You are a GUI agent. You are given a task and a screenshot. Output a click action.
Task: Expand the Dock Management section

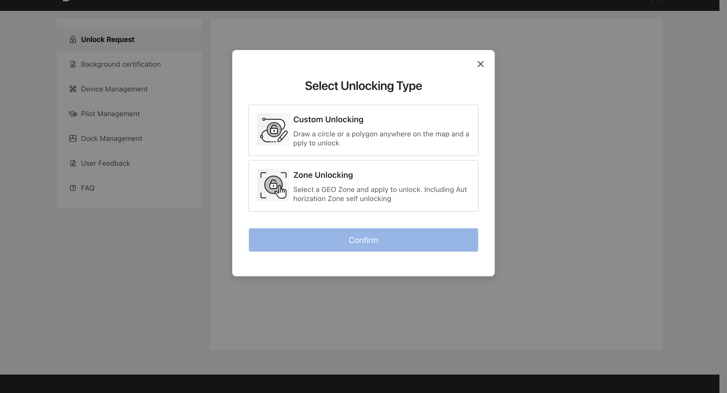[x=129, y=138]
